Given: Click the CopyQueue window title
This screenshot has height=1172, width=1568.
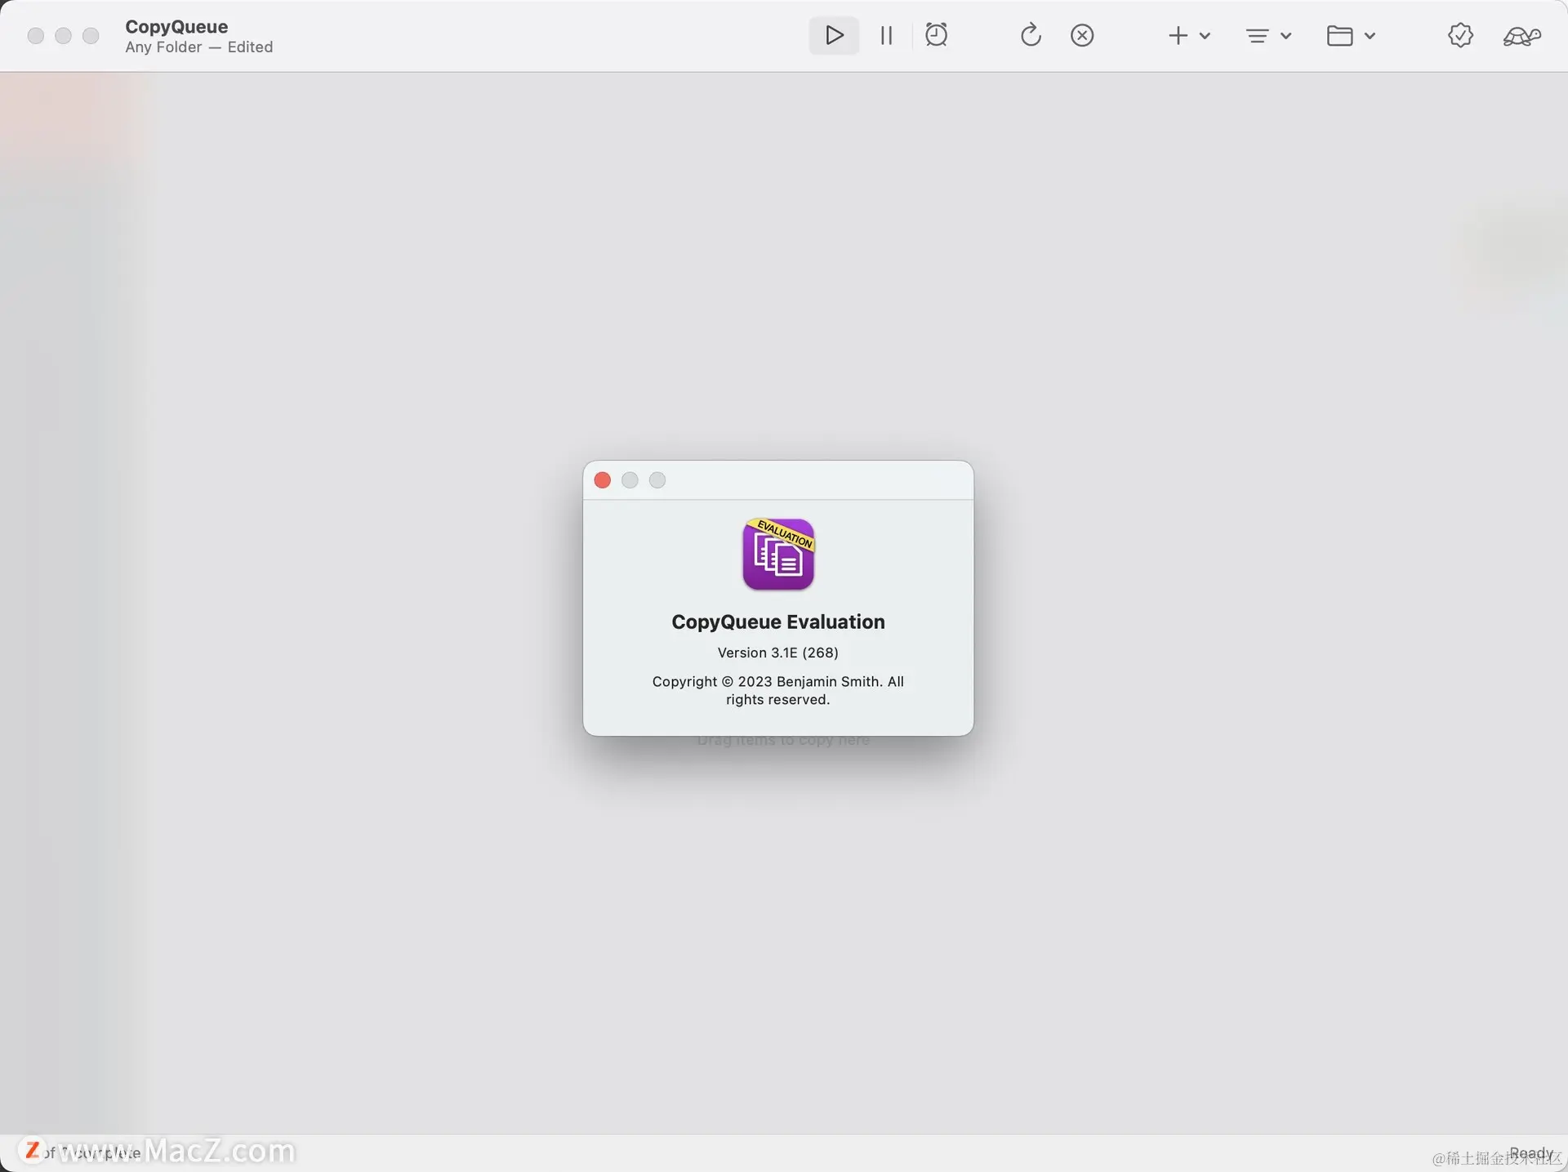Looking at the screenshot, I should pyautogui.click(x=176, y=26).
